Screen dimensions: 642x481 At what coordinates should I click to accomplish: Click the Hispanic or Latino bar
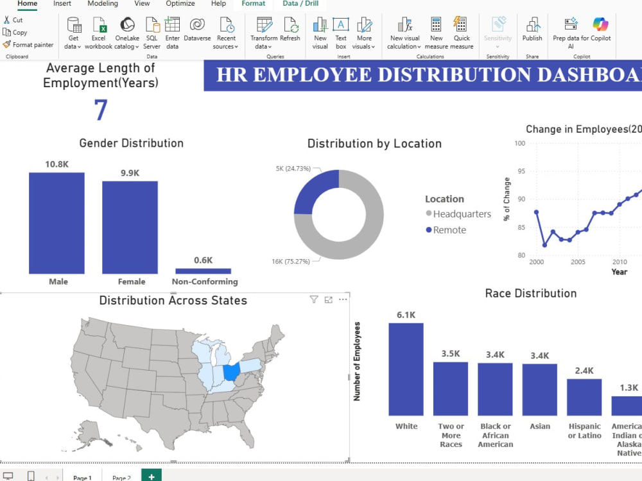point(585,397)
